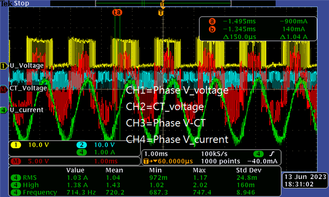Click the RMS Min value 972m
This screenshot has width=329, height=197.
coord(158,178)
